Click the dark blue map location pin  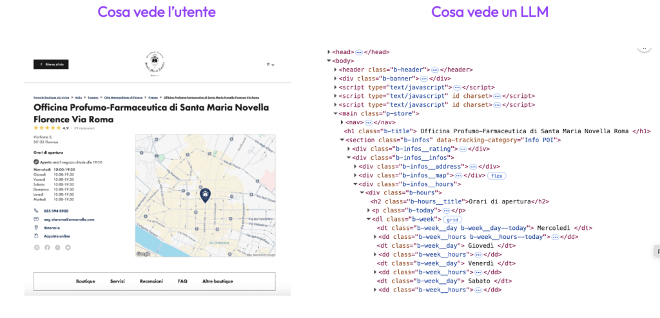(x=205, y=195)
